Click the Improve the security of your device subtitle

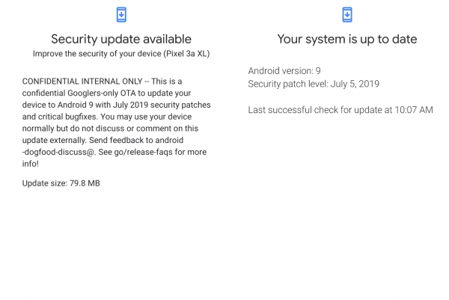click(121, 54)
